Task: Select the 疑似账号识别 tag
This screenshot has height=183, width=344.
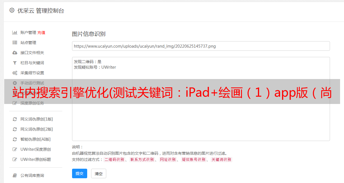Action: [x=193, y=159]
